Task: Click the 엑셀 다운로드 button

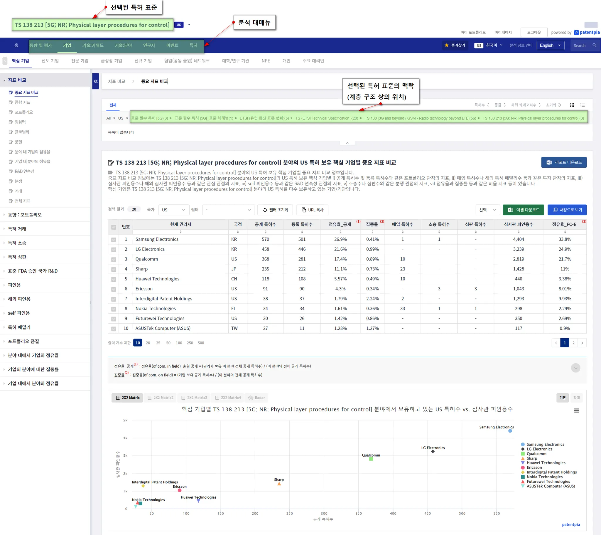Action: (523, 210)
